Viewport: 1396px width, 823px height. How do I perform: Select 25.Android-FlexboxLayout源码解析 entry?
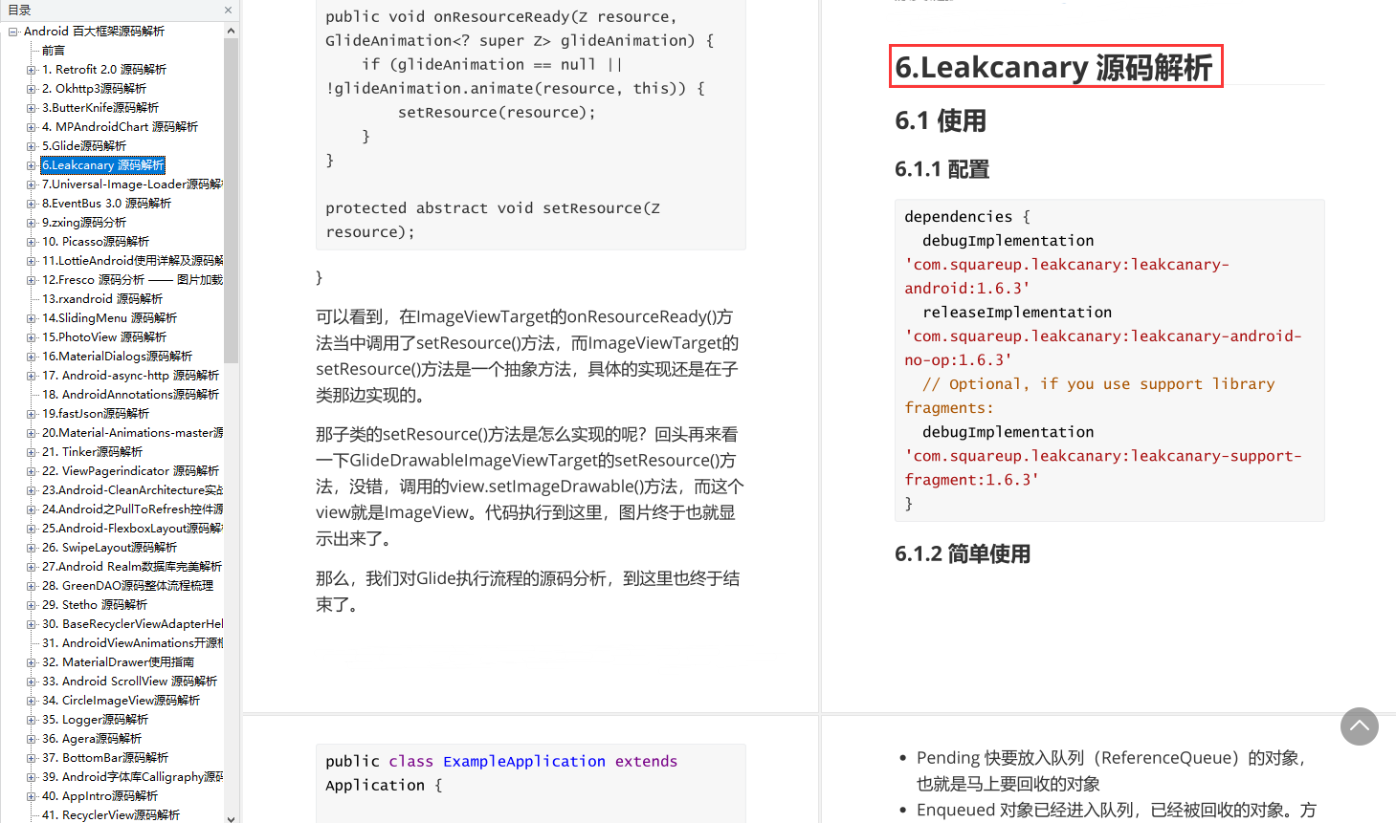pyautogui.click(x=132, y=529)
